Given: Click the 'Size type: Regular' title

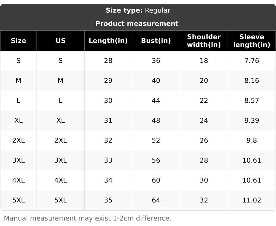Looking at the screenshot, I should (x=138, y=10).
